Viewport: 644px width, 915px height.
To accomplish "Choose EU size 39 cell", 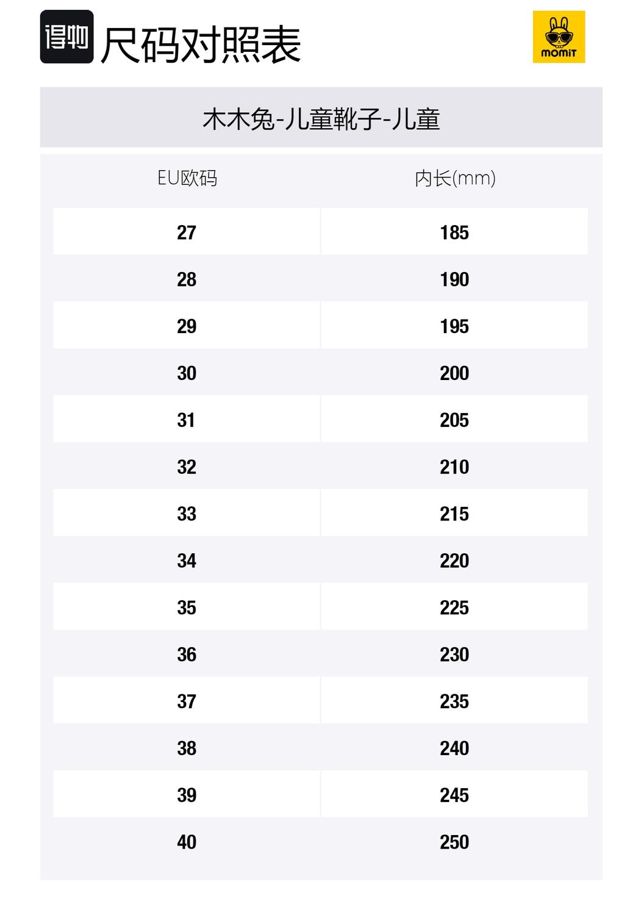I will coord(187,795).
